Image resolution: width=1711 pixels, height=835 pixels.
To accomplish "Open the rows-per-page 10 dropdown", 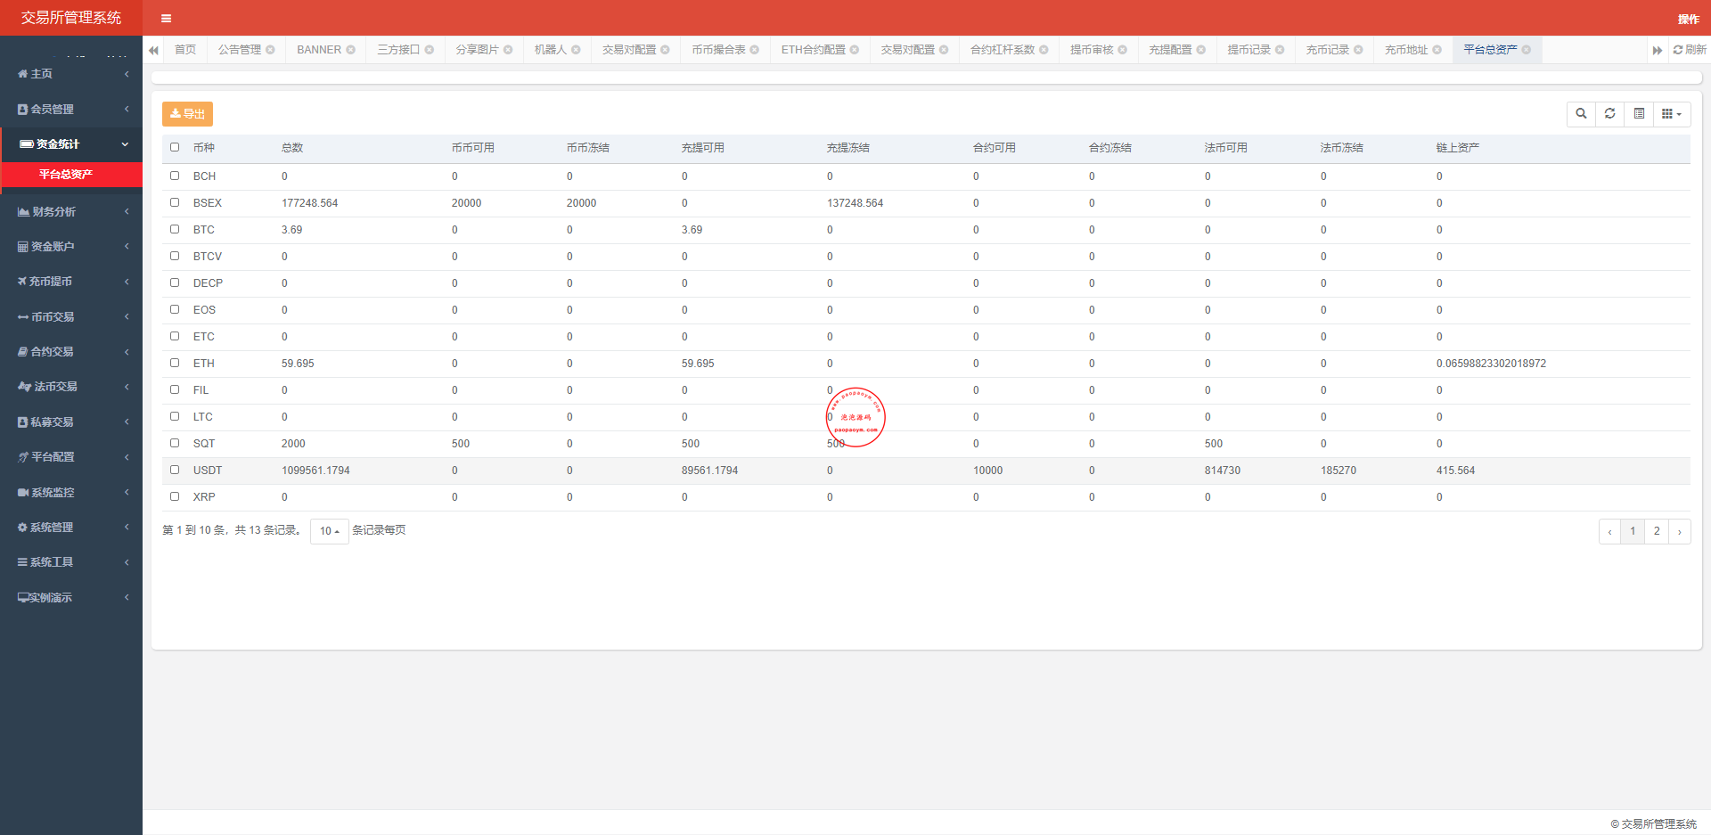I will 329,531.
